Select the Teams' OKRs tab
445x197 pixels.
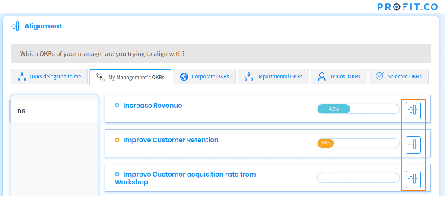tap(339, 77)
